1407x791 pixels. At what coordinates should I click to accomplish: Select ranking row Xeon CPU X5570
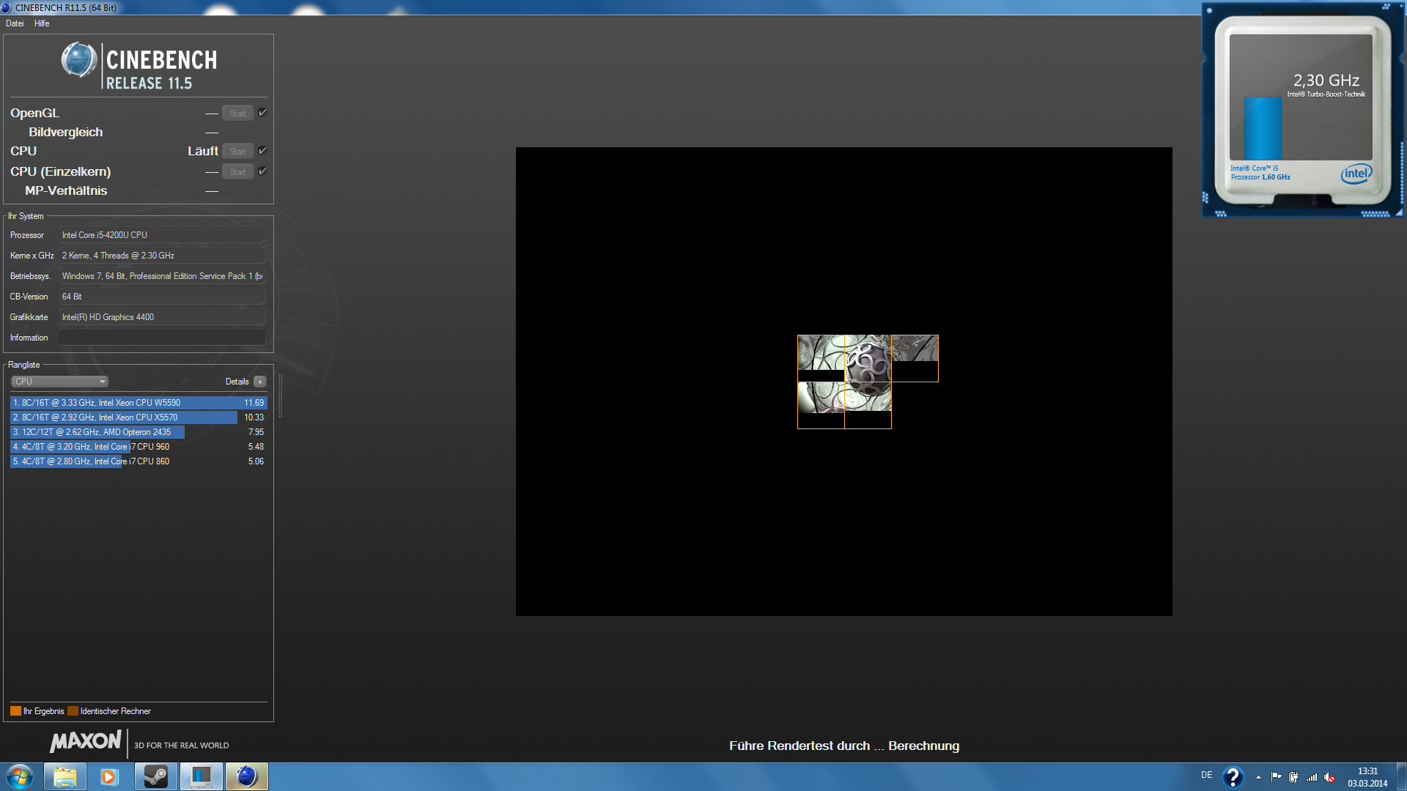(x=139, y=417)
